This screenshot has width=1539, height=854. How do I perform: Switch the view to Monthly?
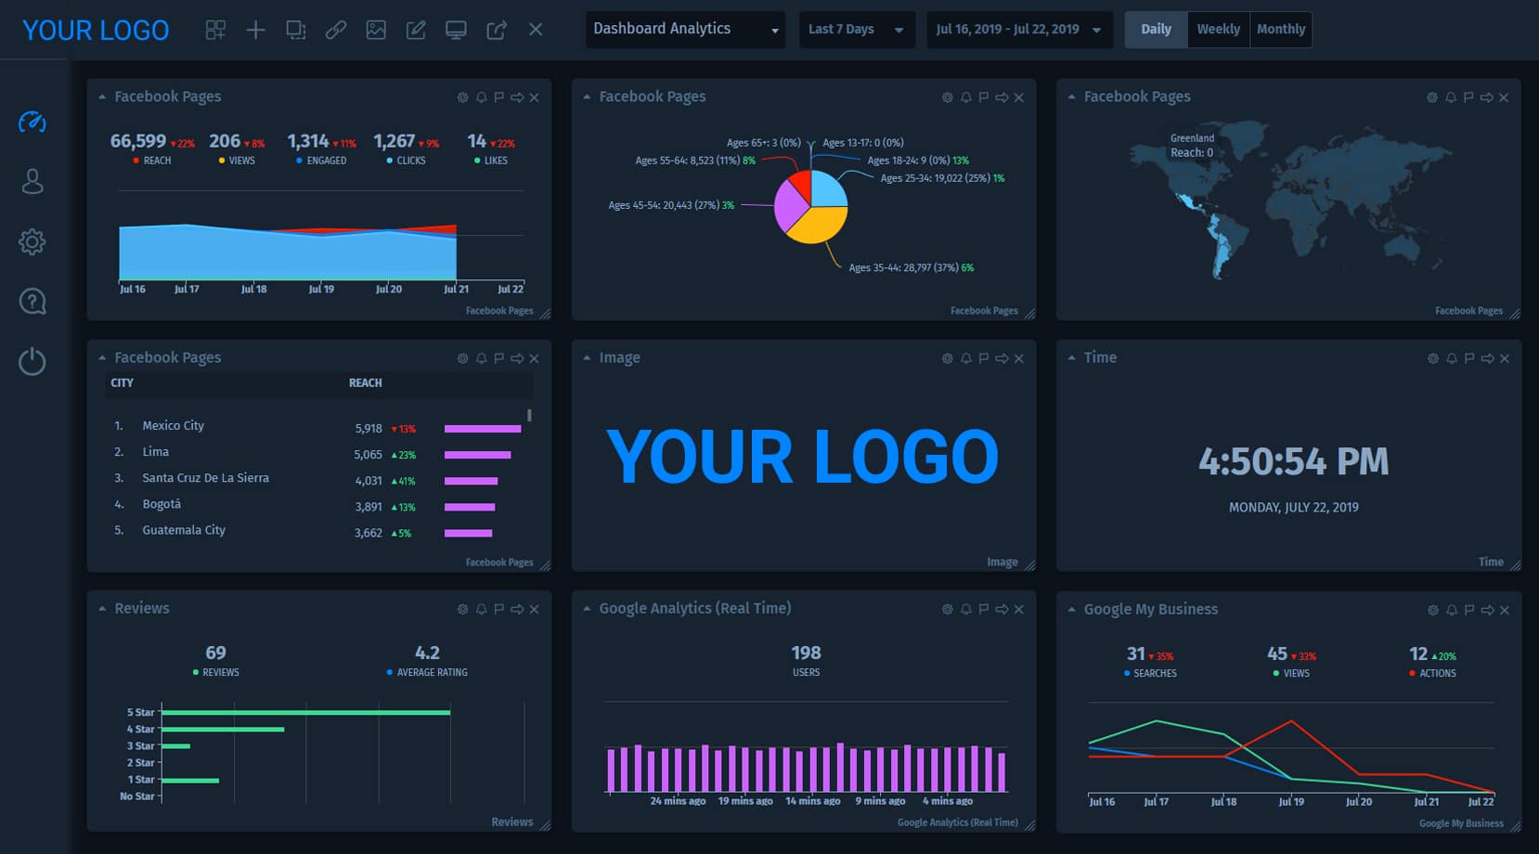point(1280,29)
